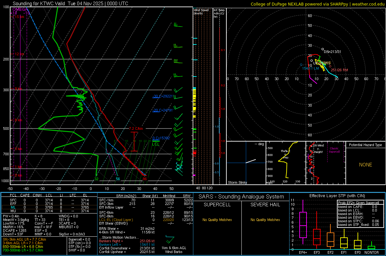Viewport: 386px width, 256px height.
Task: Click the 'MBURST = 0' value
Action: click(68, 227)
